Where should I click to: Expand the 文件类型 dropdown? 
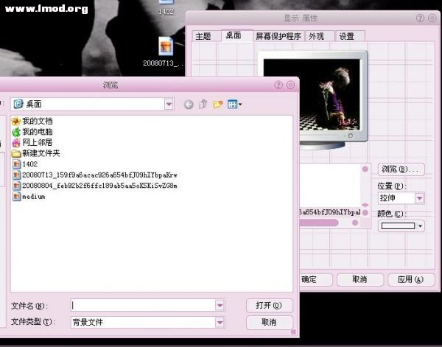(x=220, y=322)
